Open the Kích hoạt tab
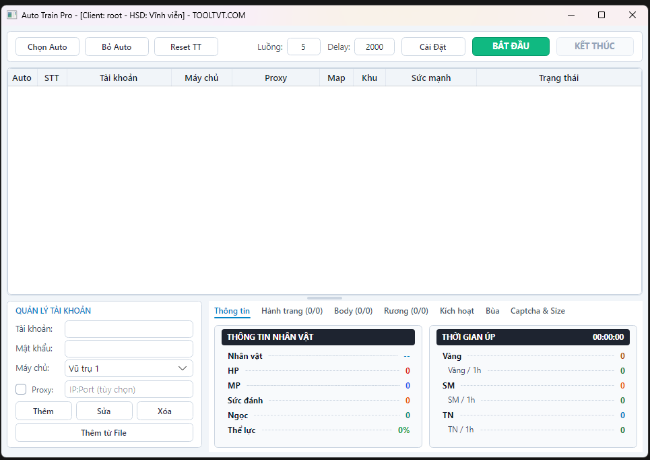The width and height of the screenshot is (650, 460). (x=457, y=311)
